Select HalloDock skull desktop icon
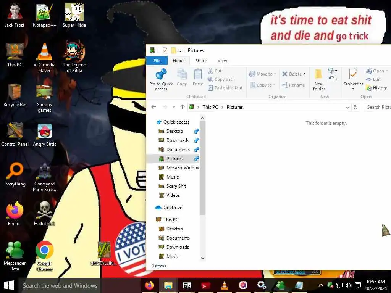The height and width of the screenshot is (293, 391). click(44, 213)
